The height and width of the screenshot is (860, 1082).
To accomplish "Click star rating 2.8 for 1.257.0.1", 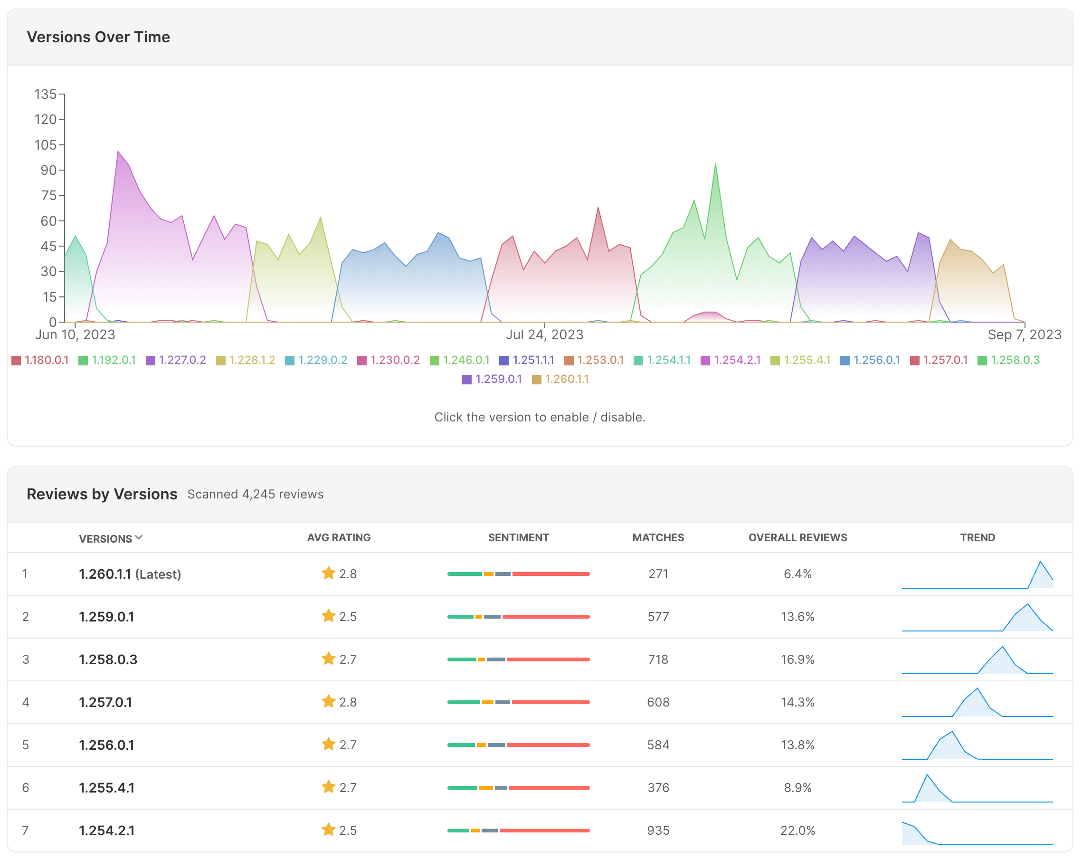I will click(339, 701).
